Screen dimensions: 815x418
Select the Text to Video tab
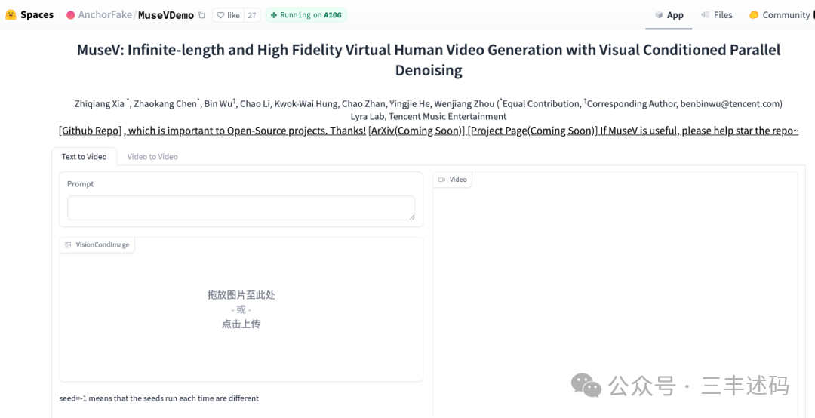point(85,156)
